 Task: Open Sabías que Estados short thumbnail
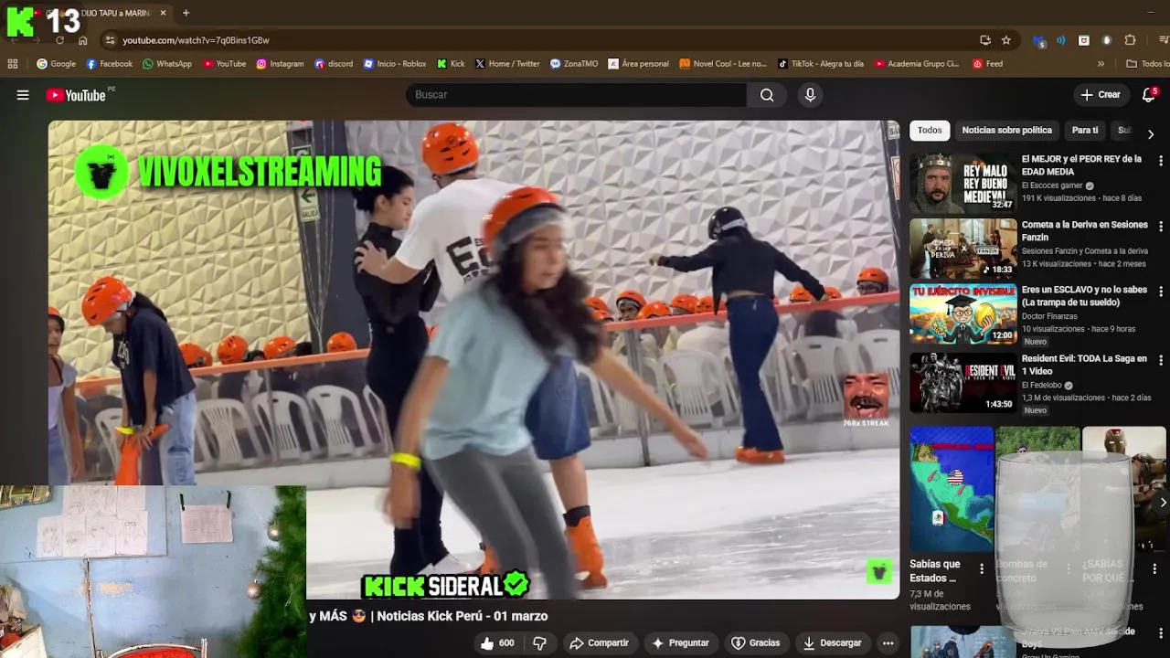pyautogui.click(x=951, y=489)
